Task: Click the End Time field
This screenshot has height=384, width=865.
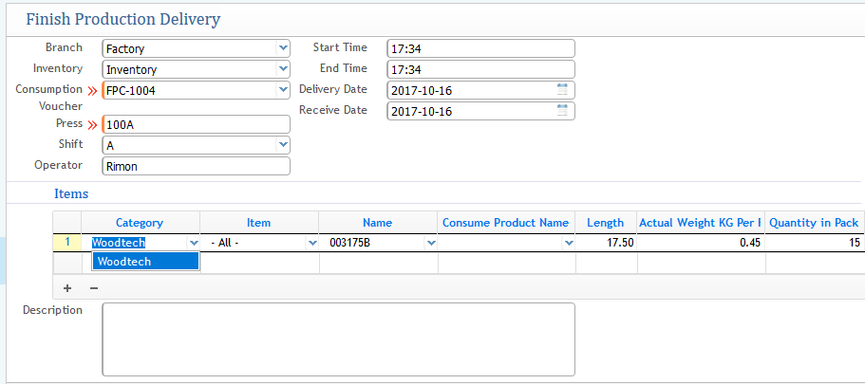Action: pyautogui.click(x=480, y=69)
